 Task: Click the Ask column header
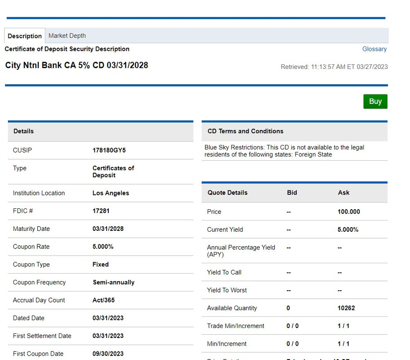[x=343, y=193]
